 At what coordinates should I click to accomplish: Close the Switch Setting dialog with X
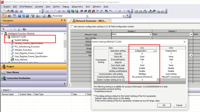184,42
